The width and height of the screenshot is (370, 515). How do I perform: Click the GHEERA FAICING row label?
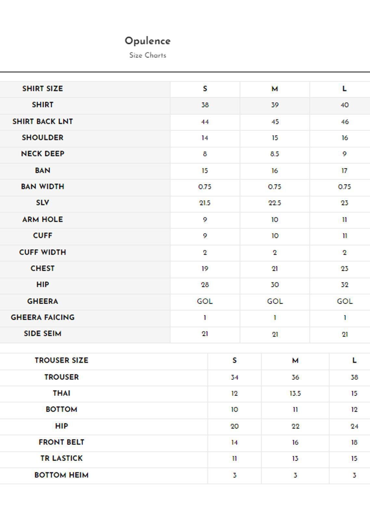tap(43, 318)
